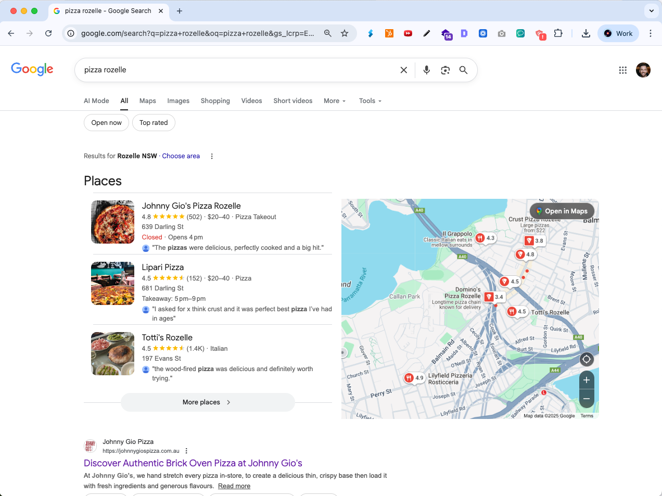This screenshot has height=496, width=662.
Task: Enable the Top rated filter
Action: (x=154, y=122)
